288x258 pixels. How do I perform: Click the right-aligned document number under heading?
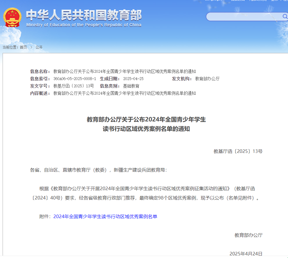click(x=238, y=151)
